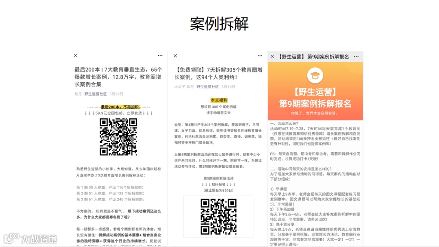439x247 pixels.
Task: Click the title 最后200本 | 7大教育垂直生态
Action: point(118,77)
